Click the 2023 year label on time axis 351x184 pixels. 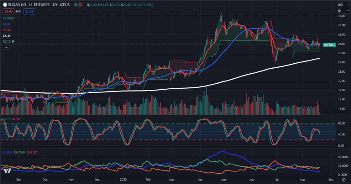(123, 180)
